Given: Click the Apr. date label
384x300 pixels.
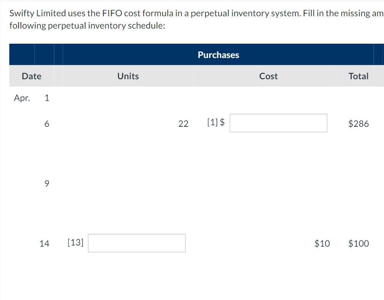Looking at the screenshot, I should pos(22,98).
